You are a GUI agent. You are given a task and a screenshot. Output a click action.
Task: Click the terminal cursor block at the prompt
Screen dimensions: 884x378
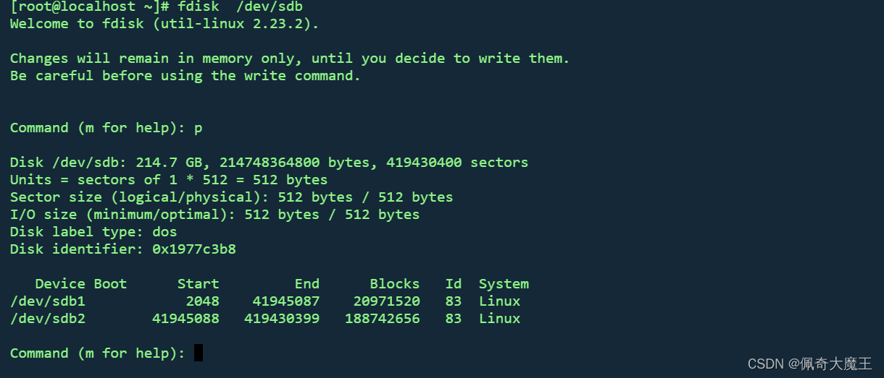click(x=199, y=353)
